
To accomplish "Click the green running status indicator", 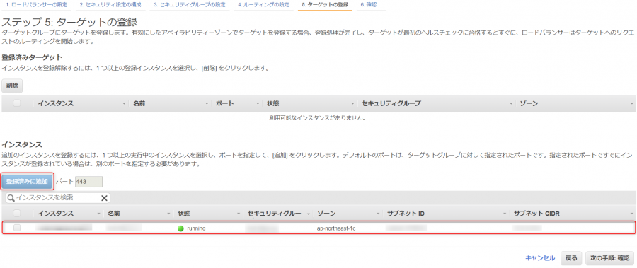I will click(x=180, y=228).
